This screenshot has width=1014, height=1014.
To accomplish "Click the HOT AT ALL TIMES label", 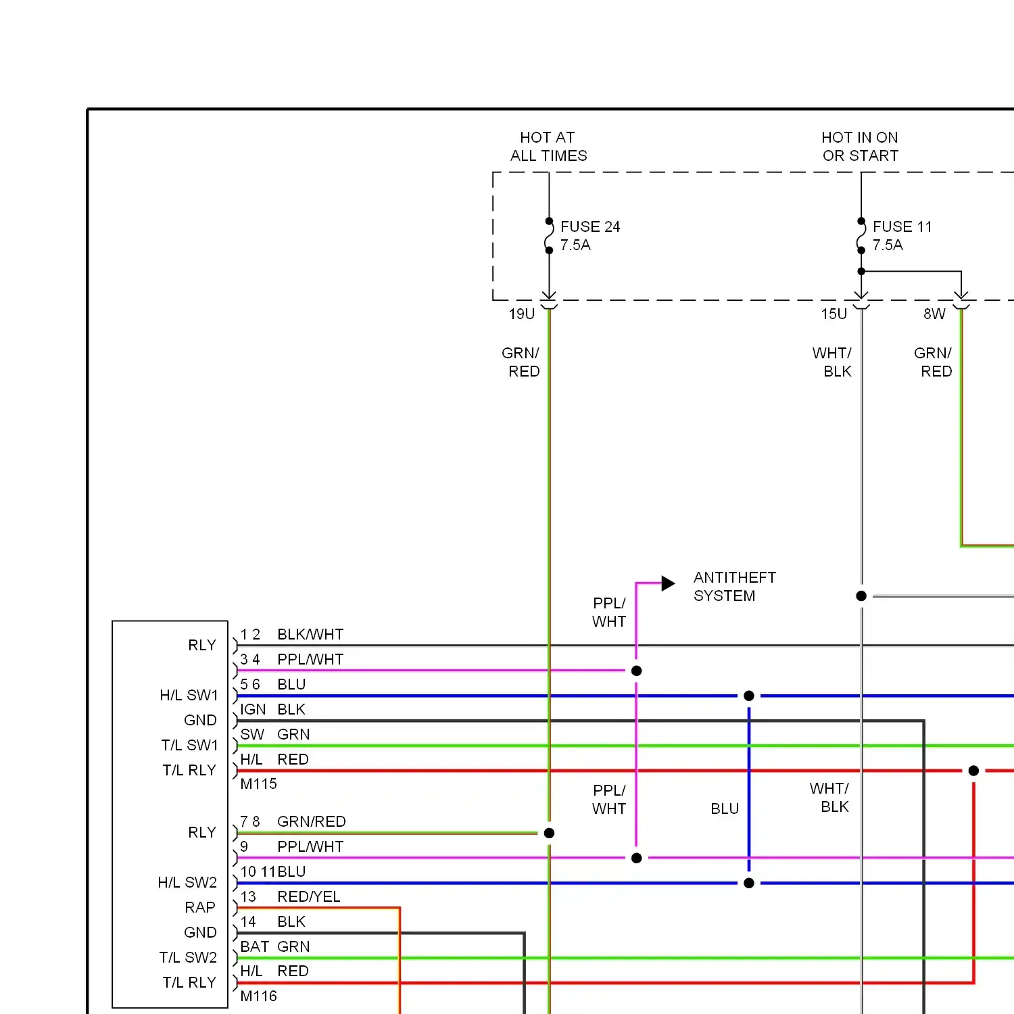I will pos(548,147).
